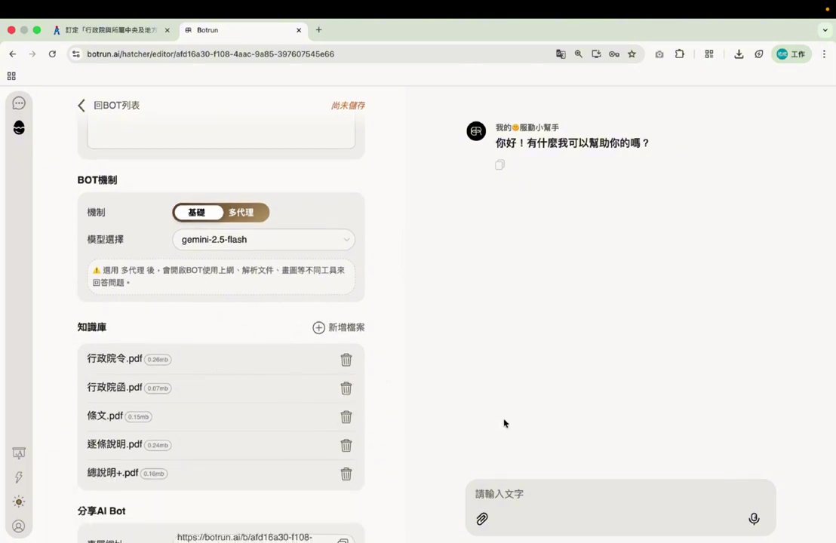Click the 尚未儲存 unsaved status text
Screen dimensions: 836x543
click(x=348, y=106)
